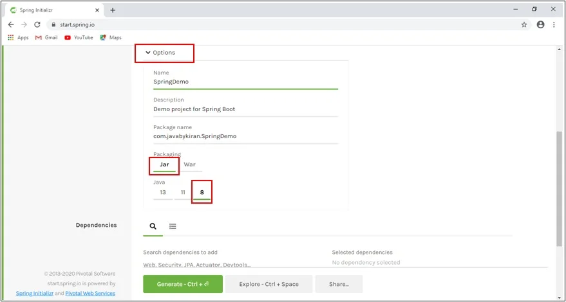Click 'No dependency selected' text

(366, 262)
